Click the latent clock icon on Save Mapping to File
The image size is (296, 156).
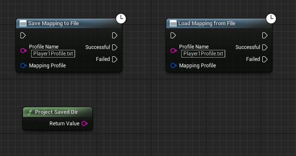[121, 18]
